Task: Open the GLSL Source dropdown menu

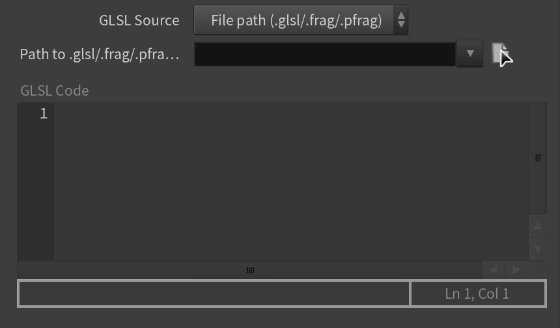Action: [301, 20]
